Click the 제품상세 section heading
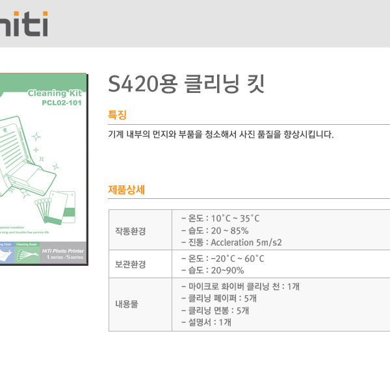 (x=126, y=190)
